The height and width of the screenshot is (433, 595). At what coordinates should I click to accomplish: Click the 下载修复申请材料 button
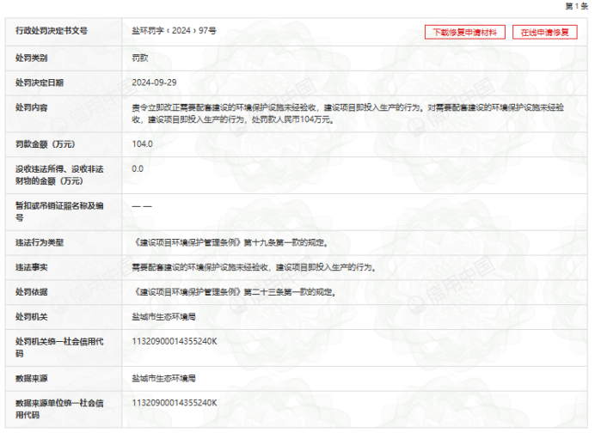[x=465, y=33]
